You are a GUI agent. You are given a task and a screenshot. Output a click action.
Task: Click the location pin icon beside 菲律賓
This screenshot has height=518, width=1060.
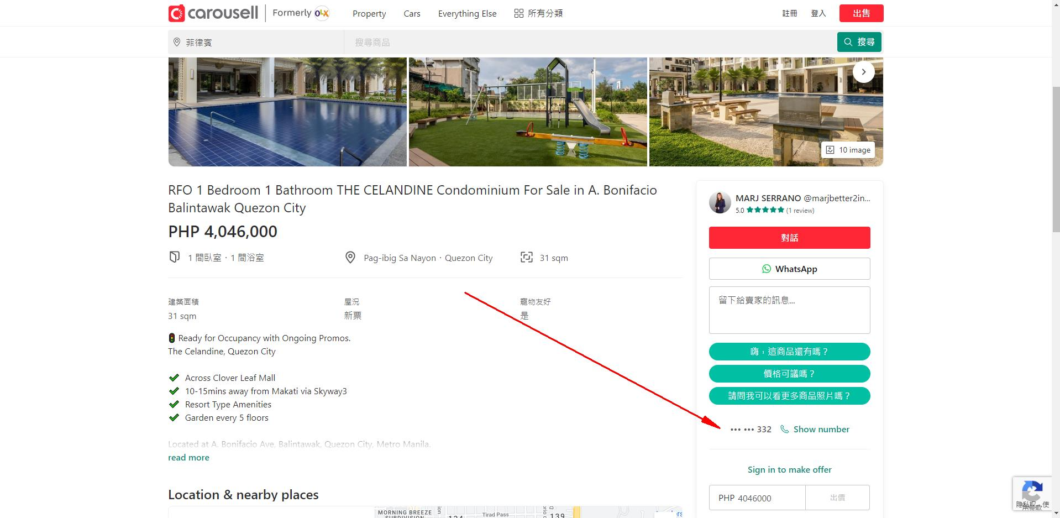pos(177,42)
